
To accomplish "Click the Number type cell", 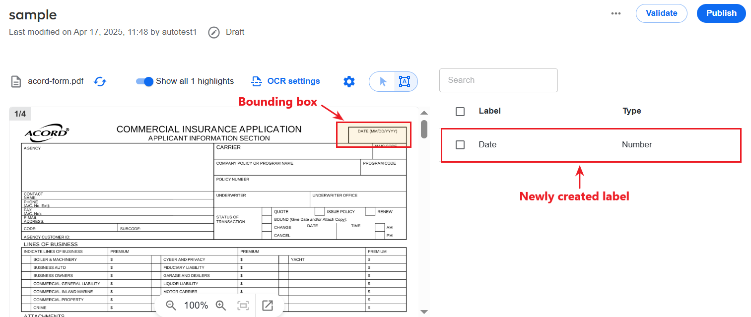I will point(637,145).
